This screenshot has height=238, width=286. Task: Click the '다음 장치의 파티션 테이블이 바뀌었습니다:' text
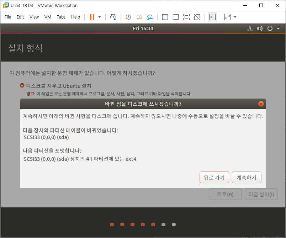70,130
